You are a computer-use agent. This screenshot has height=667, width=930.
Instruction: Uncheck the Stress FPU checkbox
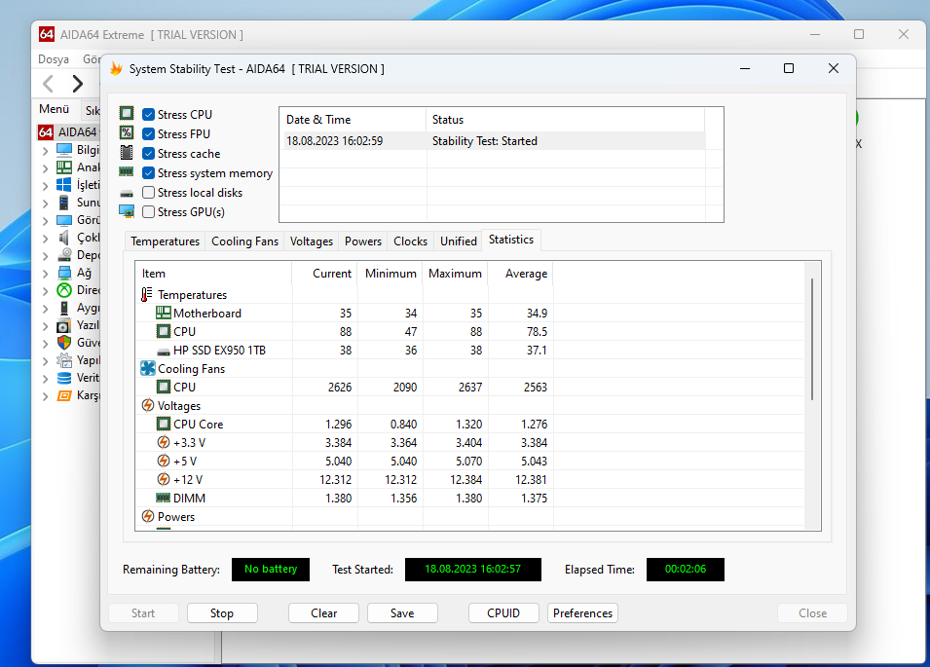point(148,134)
